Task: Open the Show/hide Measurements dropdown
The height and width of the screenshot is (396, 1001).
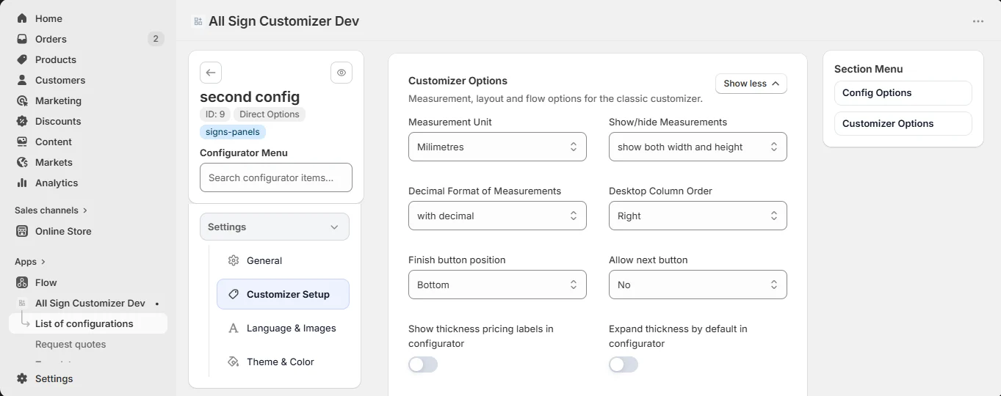Action: (698, 147)
